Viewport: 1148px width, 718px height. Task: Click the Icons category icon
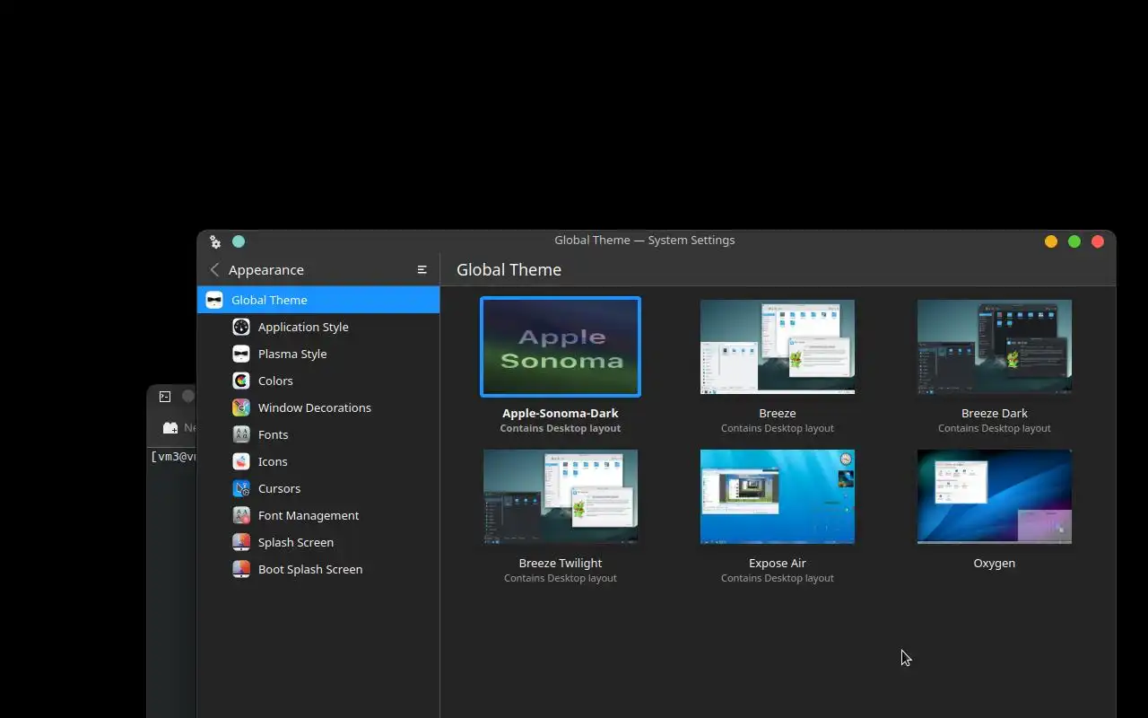[241, 461]
